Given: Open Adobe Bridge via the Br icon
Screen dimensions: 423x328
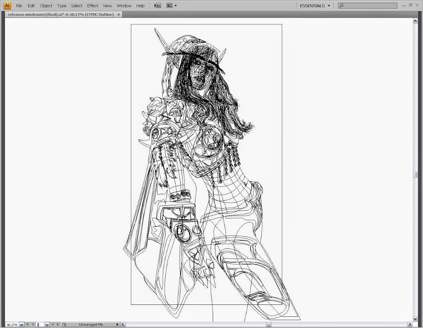Looking at the screenshot, I should (157, 6).
